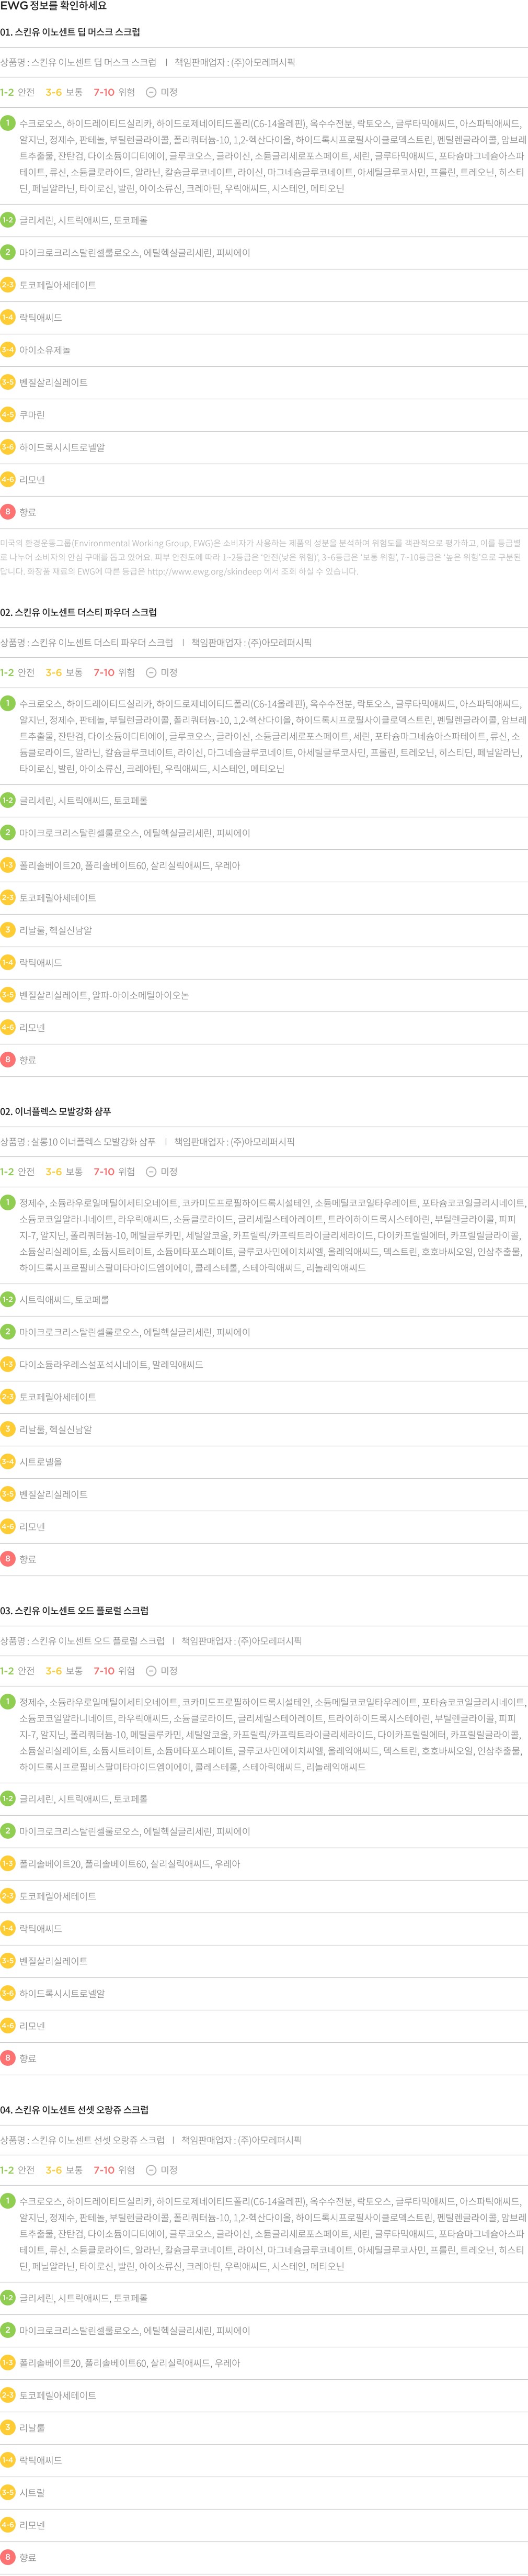The image size is (528, 2576).
Task: Select heading 02. 스킨유 이노센트 더스티 파우더 스크럽
Action: tap(79, 612)
